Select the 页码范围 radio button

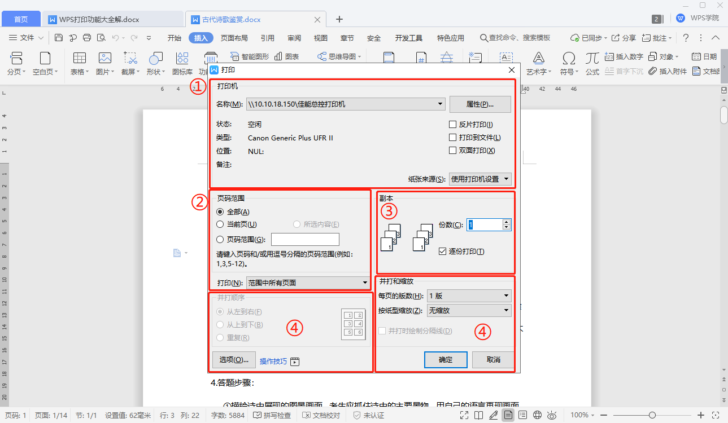(x=220, y=239)
